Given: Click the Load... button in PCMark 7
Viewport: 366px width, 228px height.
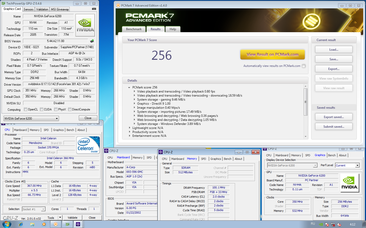Looking at the screenshot, I should (x=334, y=50).
